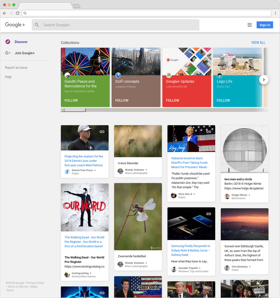The width and height of the screenshot is (280, 298).
Task: Follow the Google+ Updates collection
Action: 173,100
